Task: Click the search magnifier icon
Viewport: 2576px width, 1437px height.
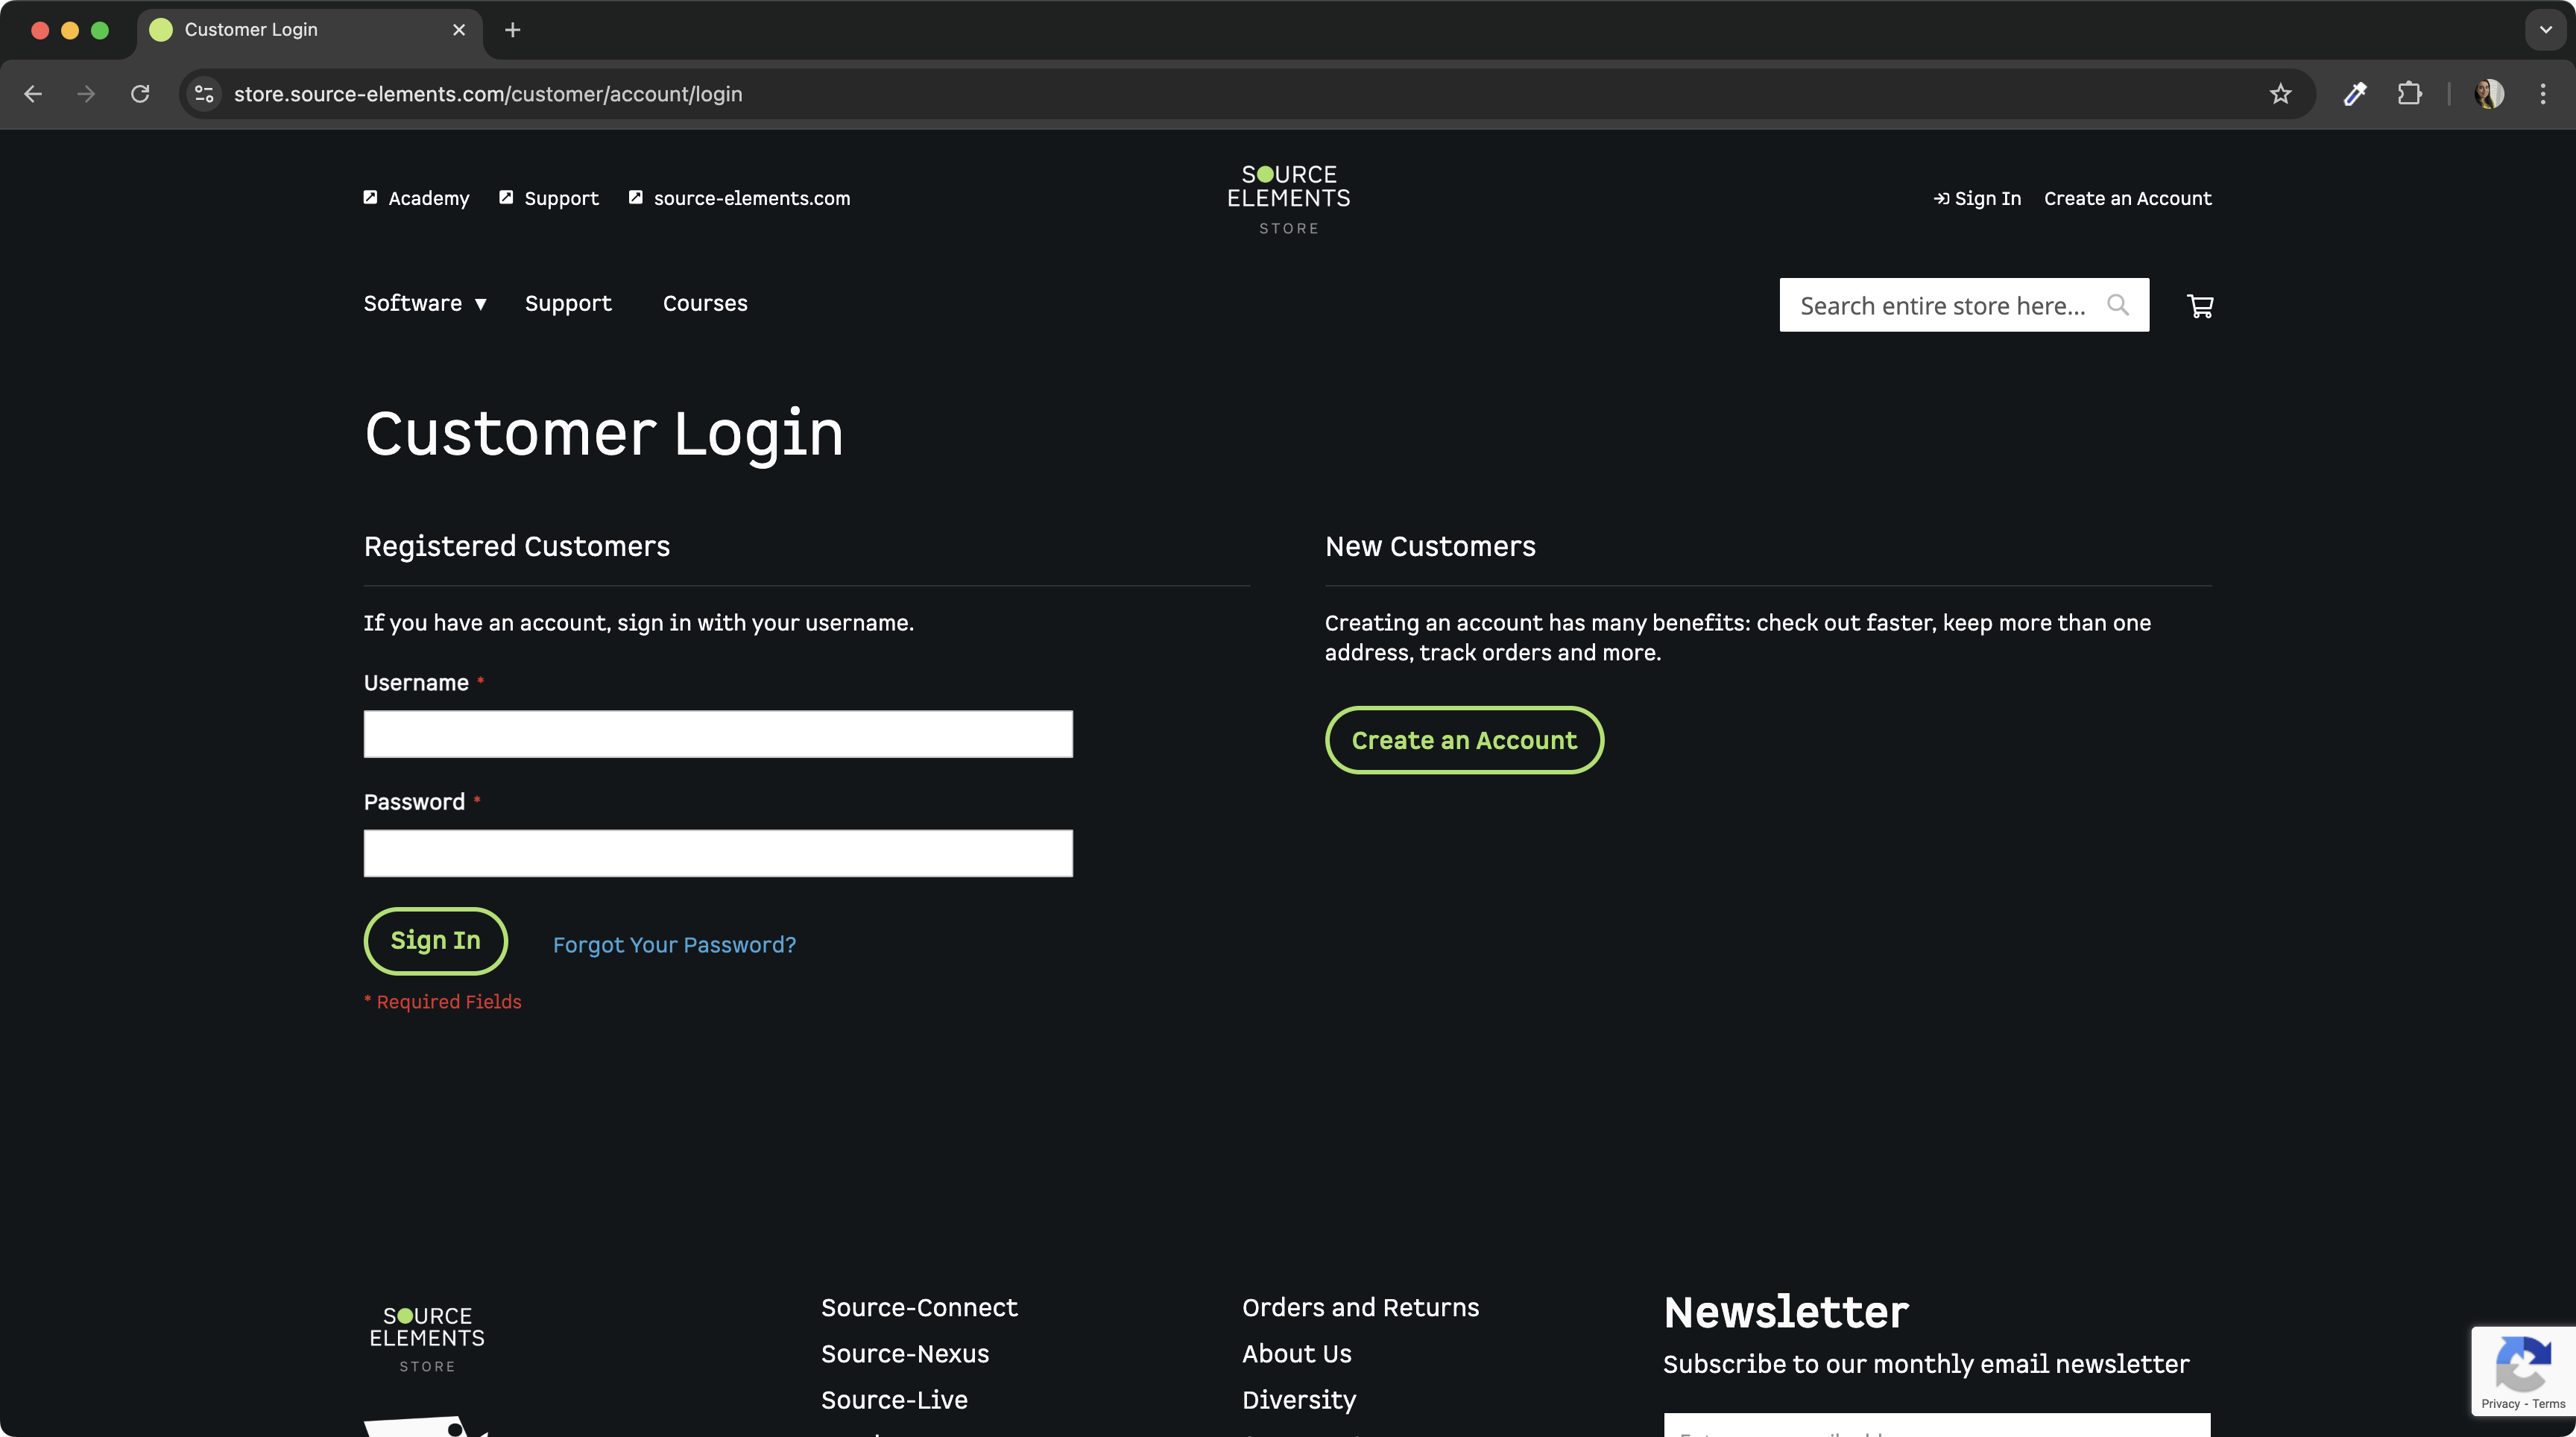Action: (2117, 305)
